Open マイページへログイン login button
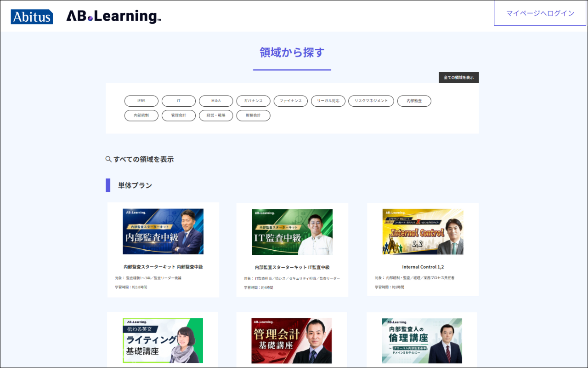Viewport: 588px width, 368px height. click(x=540, y=13)
